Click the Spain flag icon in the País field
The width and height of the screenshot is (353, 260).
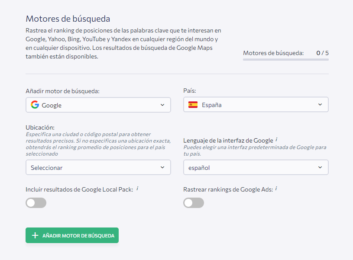point(193,105)
